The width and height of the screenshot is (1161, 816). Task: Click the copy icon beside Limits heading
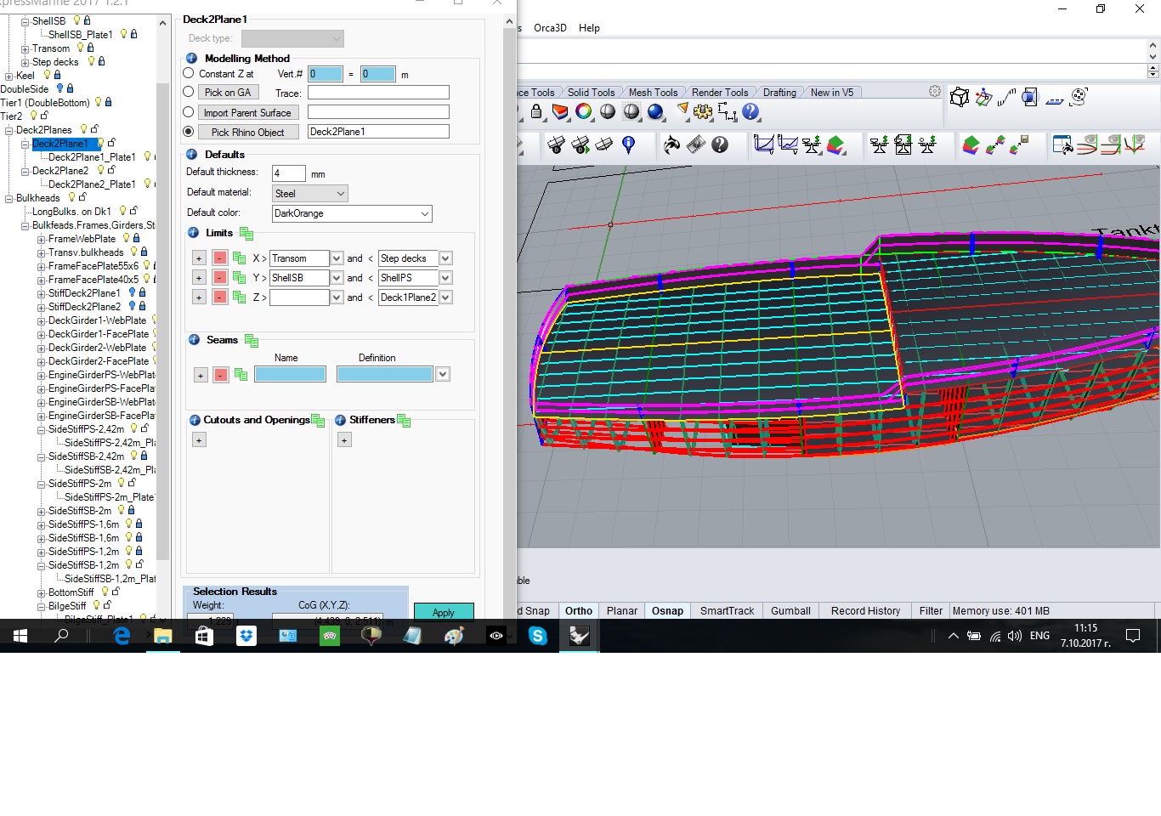tap(246, 234)
